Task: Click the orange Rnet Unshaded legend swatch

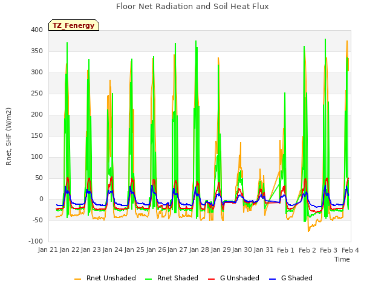Action: tap(78, 279)
